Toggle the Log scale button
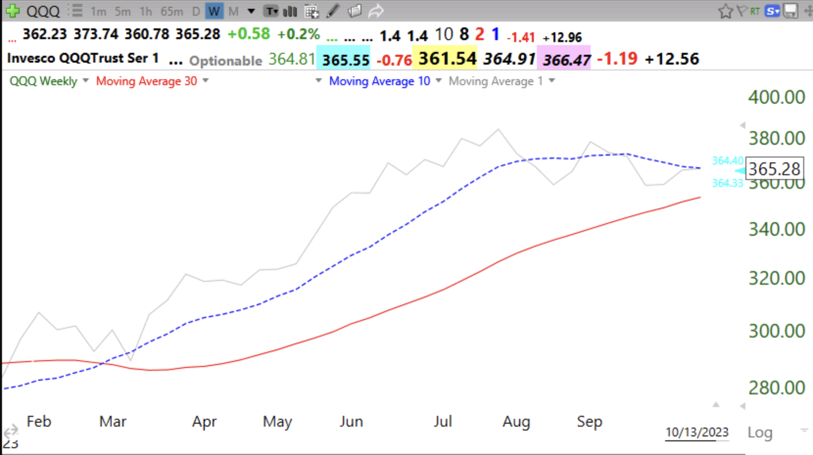The width and height of the screenshot is (813, 455). (x=760, y=432)
